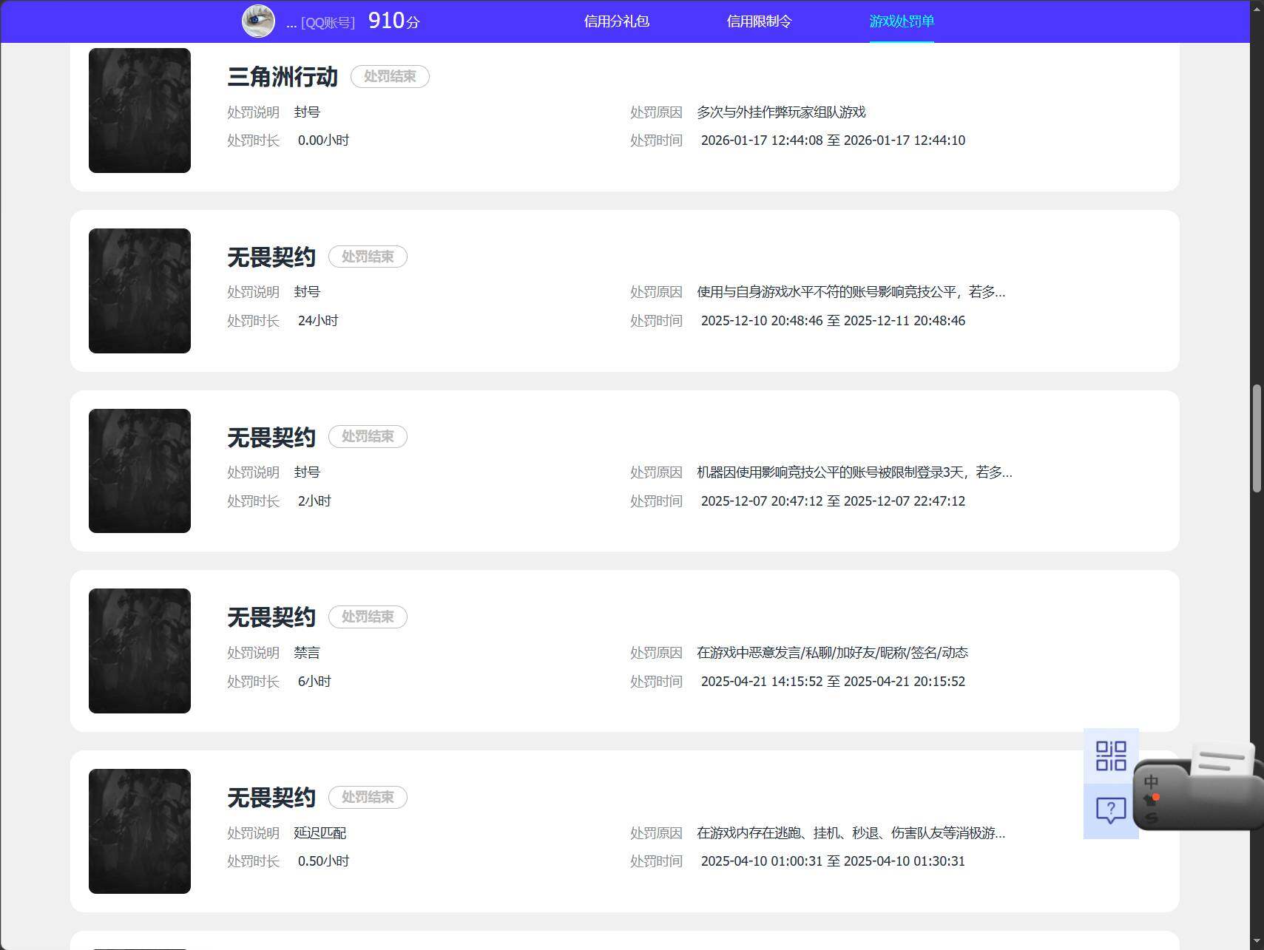Click the 处罚结束 badge on the 延迟匹配 penalty
The width and height of the screenshot is (1264, 950).
point(368,797)
